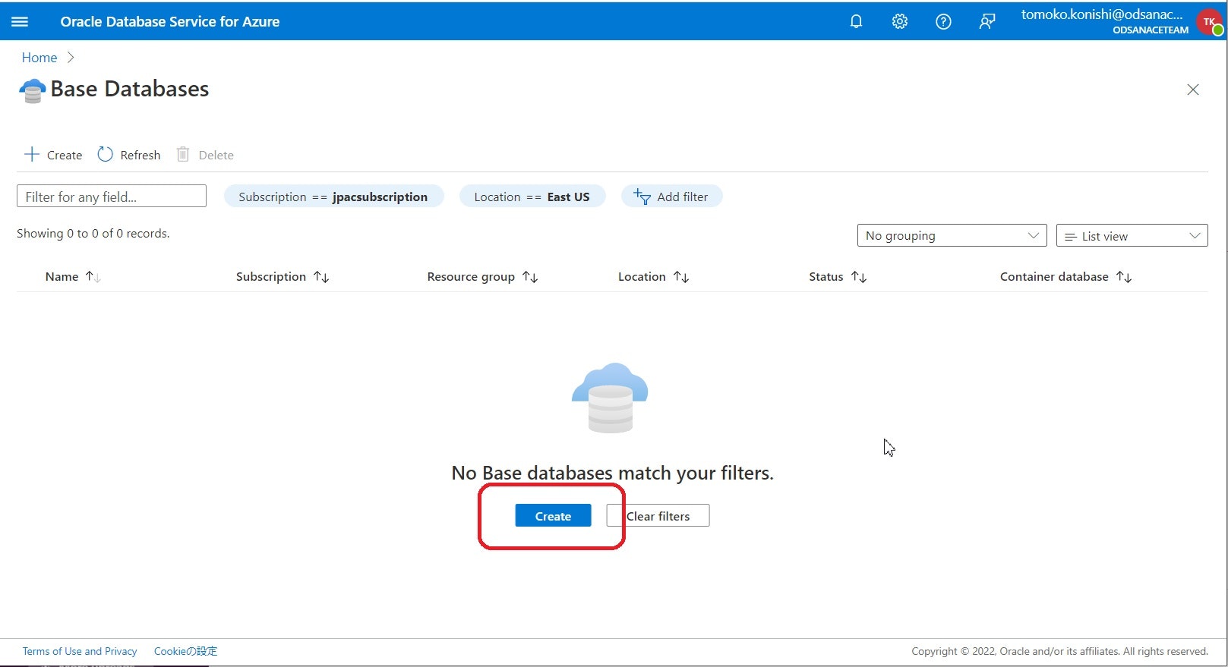Click the Showing 0 to 0 records text
Image resolution: width=1228 pixels, height=667 pixels.
tap(93, 234)
